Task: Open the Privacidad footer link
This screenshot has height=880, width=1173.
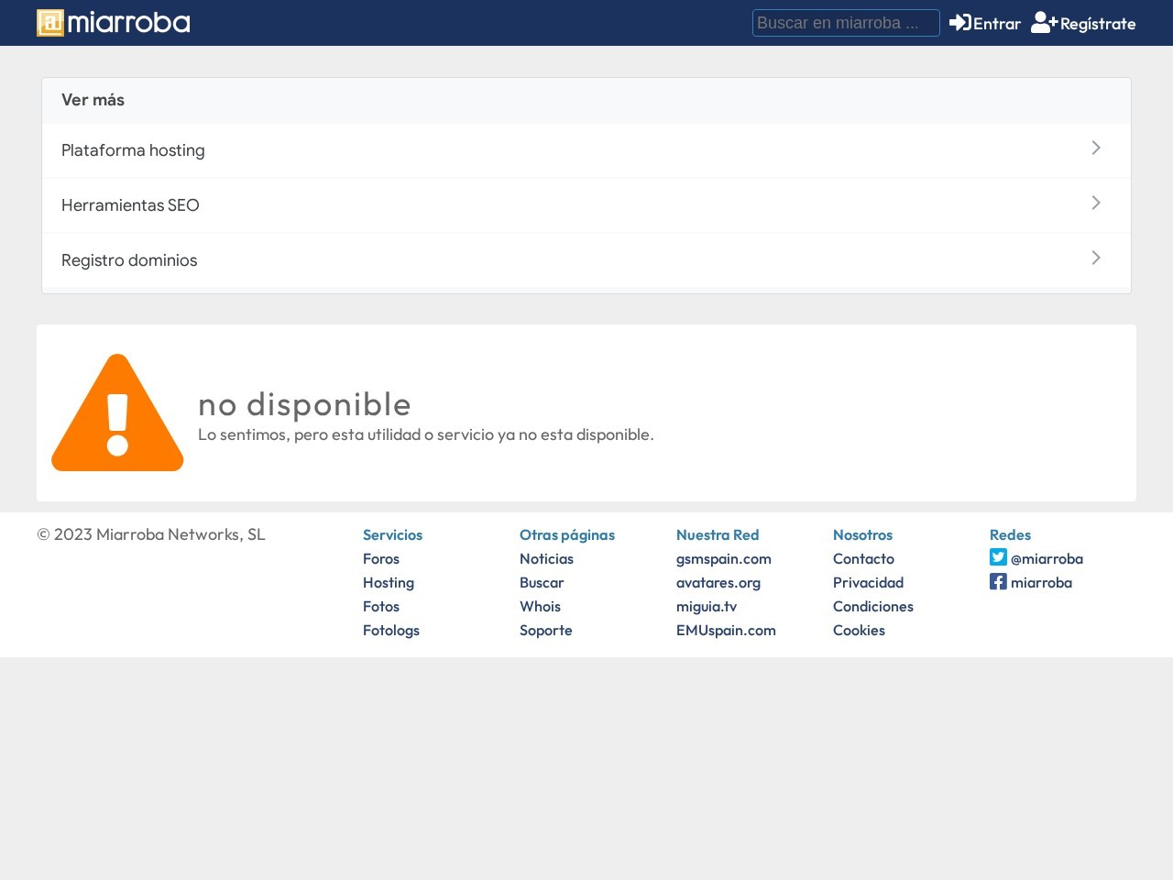Action: [x=868, y=582]
